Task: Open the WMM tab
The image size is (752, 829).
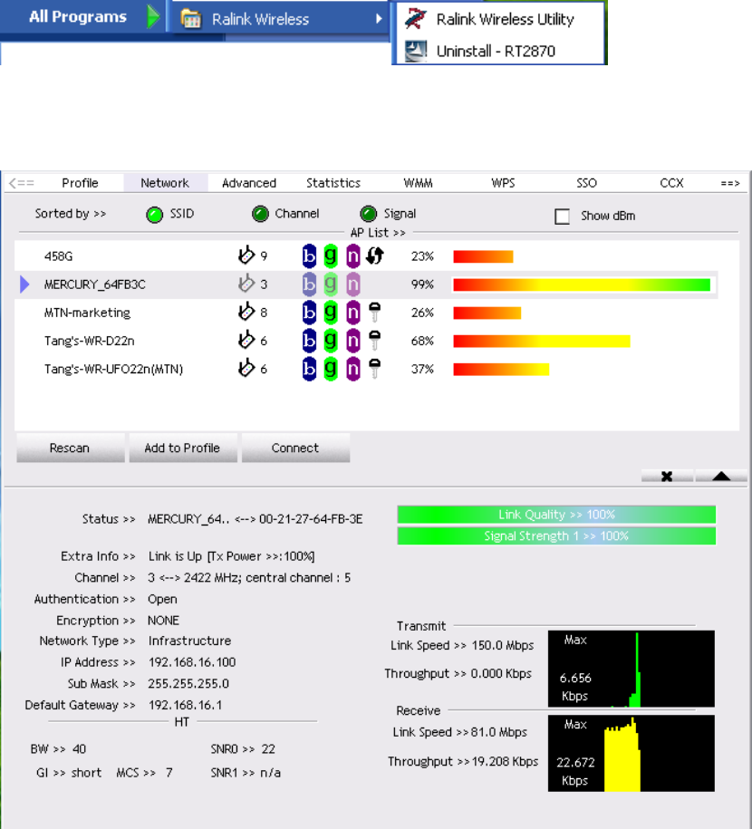Action: 418,183
